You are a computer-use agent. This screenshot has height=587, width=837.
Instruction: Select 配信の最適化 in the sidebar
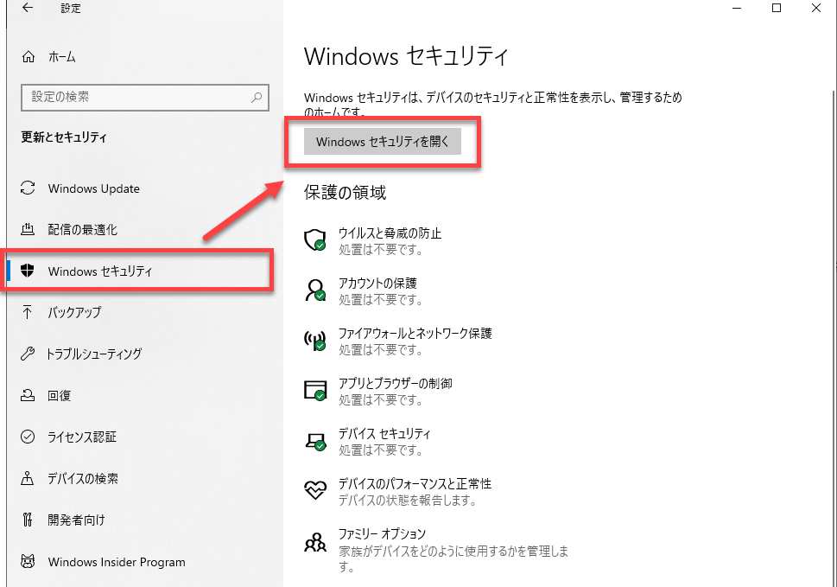pyautogui.click(x=82, y=230)
